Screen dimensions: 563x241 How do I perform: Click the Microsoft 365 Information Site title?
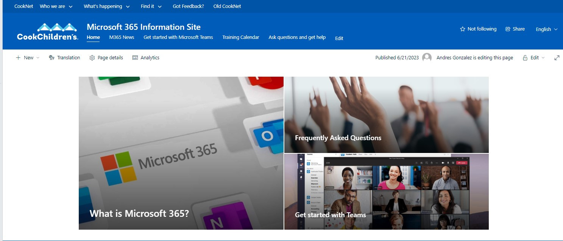143,27
